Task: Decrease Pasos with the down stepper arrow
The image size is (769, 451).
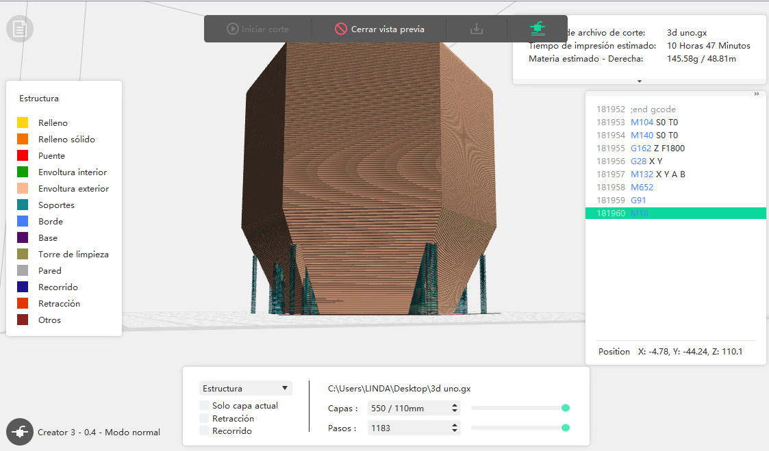Action: coord(455,431)
